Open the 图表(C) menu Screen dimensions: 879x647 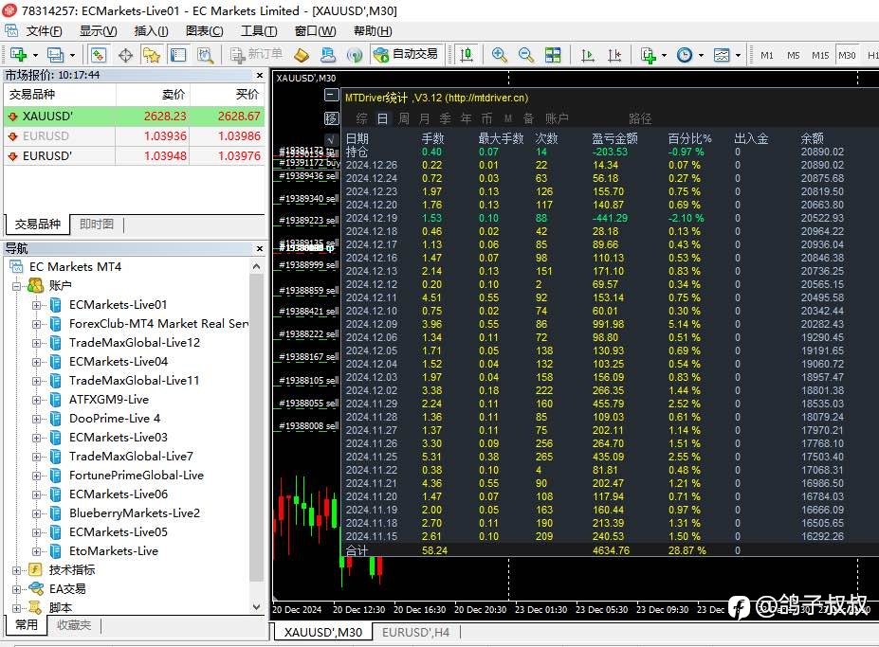click(x=205, y=31)
